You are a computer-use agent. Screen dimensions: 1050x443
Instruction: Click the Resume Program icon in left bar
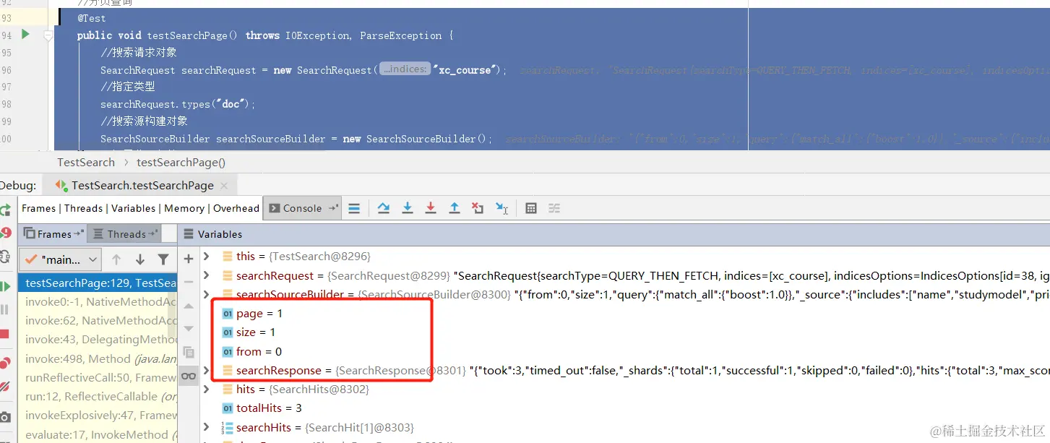pos(5,286)
